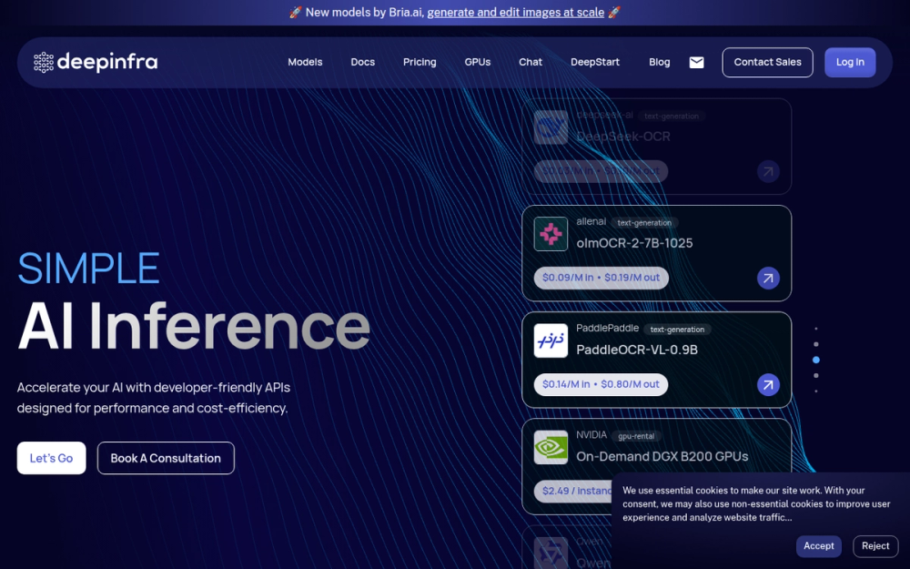Image resolution: width=910 pixels, height=569 pixels.
Task: Click the olmOCR-2-7B-1025 model title
Action: pyautogui.click(x=634, y=243)
